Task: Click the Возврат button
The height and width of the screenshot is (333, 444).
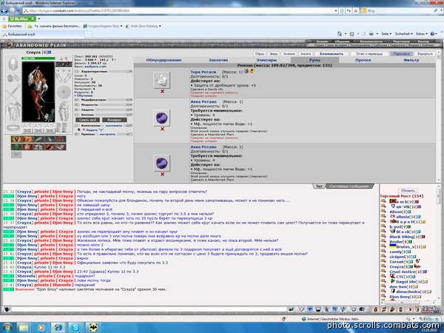Action: pos(115,120)
